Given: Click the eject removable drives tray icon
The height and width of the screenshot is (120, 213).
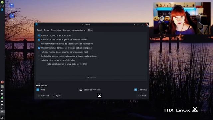Looking at the screenshot, I should pos(2,101).
